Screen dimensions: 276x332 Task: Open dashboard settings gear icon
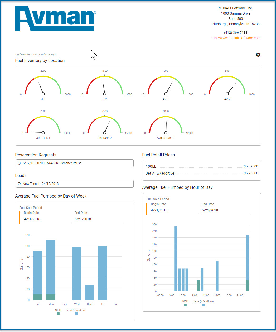(x=258, y=55)
